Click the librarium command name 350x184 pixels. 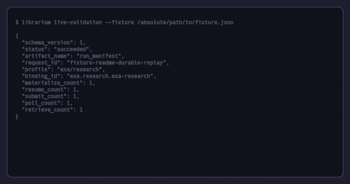(36, 22)
